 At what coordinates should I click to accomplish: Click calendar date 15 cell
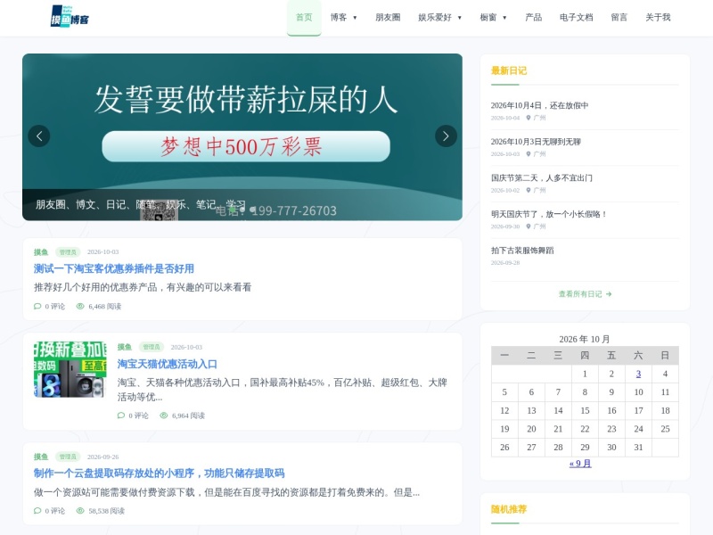point(585,411)
